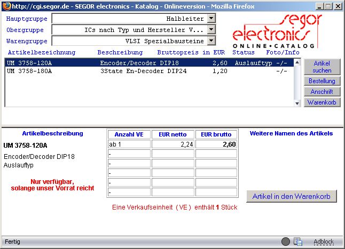The image size is (345, 249).
Task: Click the EUR brutto table header
Action: tap(216, 134)
